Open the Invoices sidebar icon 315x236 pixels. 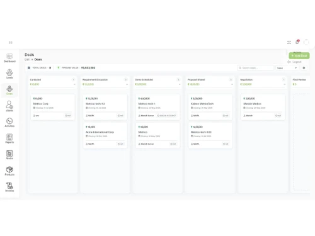point(9,187)
